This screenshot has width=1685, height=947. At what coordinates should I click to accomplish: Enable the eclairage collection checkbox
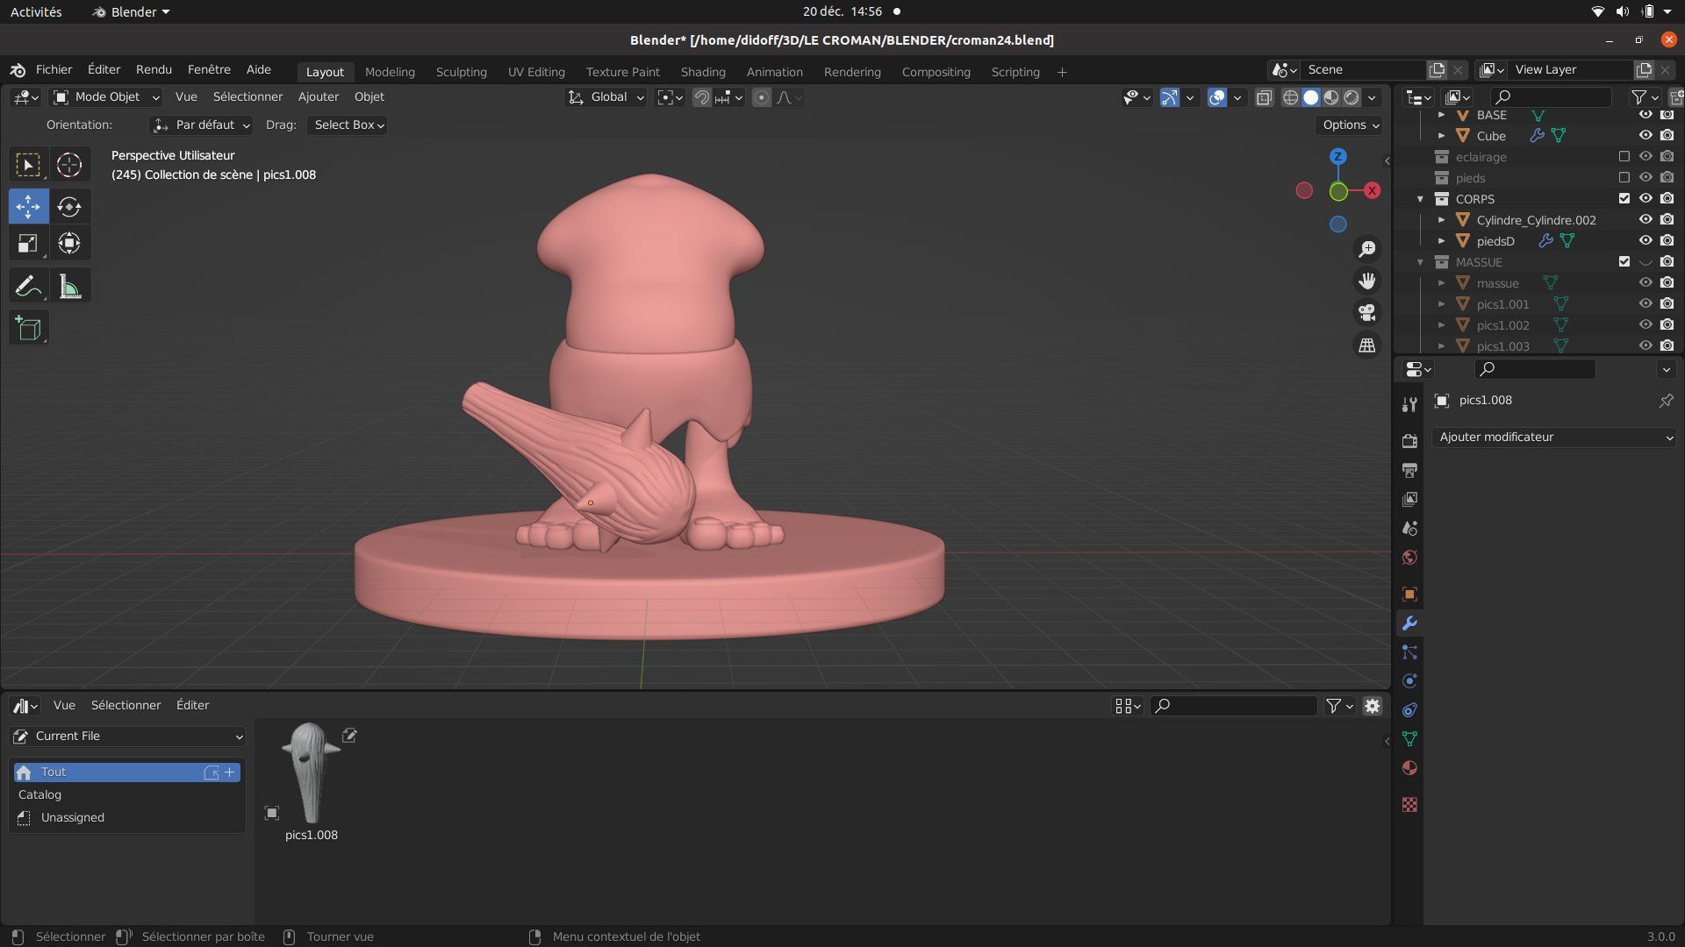tap(1624, 157)
